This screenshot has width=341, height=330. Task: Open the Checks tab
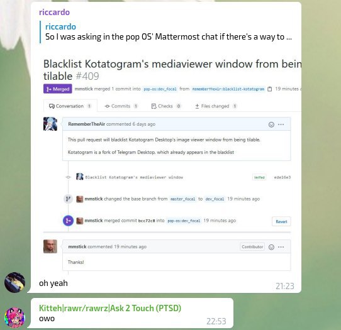[166, 106]
